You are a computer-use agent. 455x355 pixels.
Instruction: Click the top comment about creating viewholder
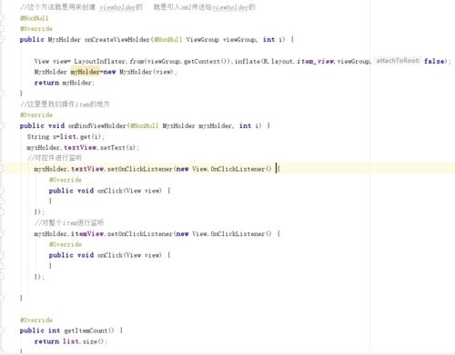pos(137,7)
